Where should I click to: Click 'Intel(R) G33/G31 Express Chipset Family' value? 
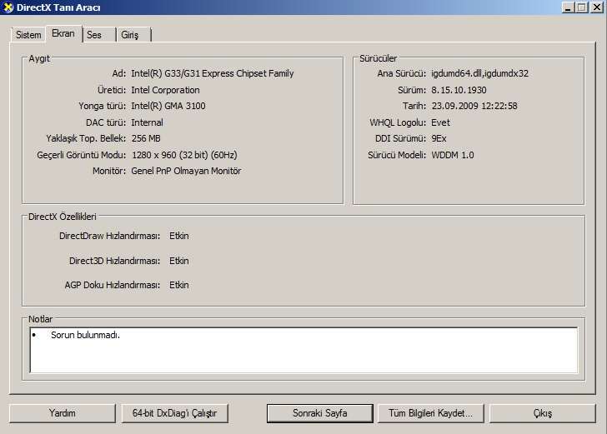pos(213,73)
